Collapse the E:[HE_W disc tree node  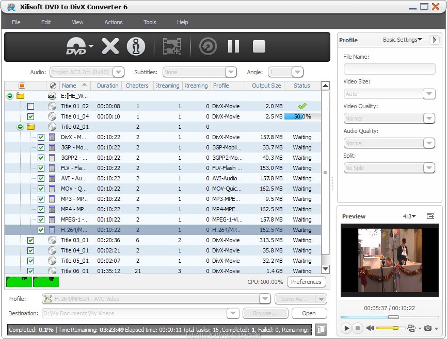click(x=10, y=96)
